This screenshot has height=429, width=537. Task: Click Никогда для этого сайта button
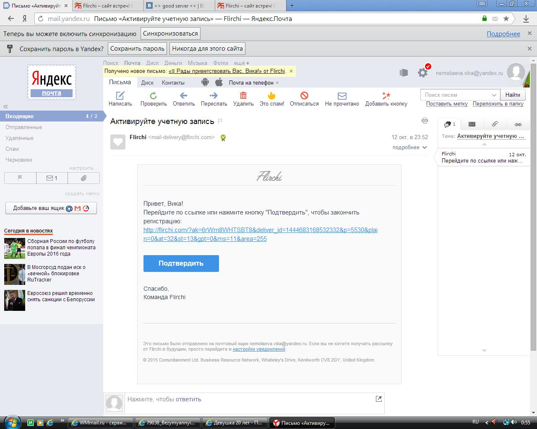click(x=207, y=49)
